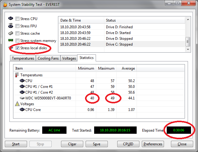Viewport: 198px width, 152px height.
Task: Click the CPU Core maximum voltage 1.39
Action: [x=111, y=110]
